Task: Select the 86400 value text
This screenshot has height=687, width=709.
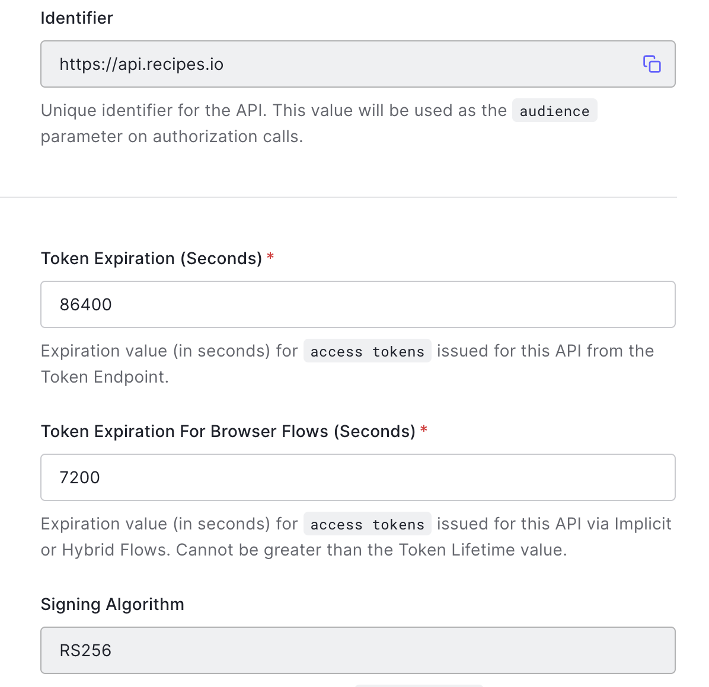Action: (85, 304)
